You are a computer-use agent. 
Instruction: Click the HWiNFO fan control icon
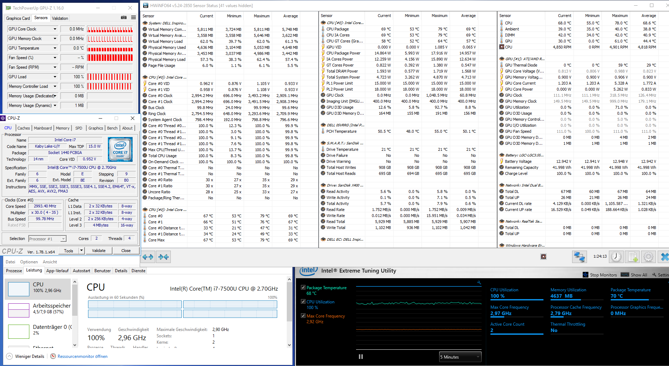[x=543, y=257]
